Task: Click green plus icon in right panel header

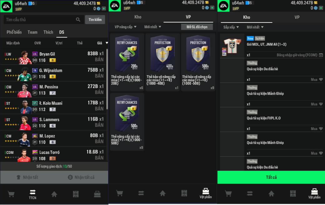Action: tap(321, 8)
